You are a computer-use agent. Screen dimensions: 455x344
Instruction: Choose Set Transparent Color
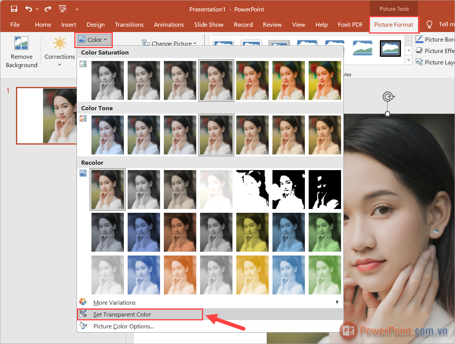pyautogui.click(x=123, y=314)
